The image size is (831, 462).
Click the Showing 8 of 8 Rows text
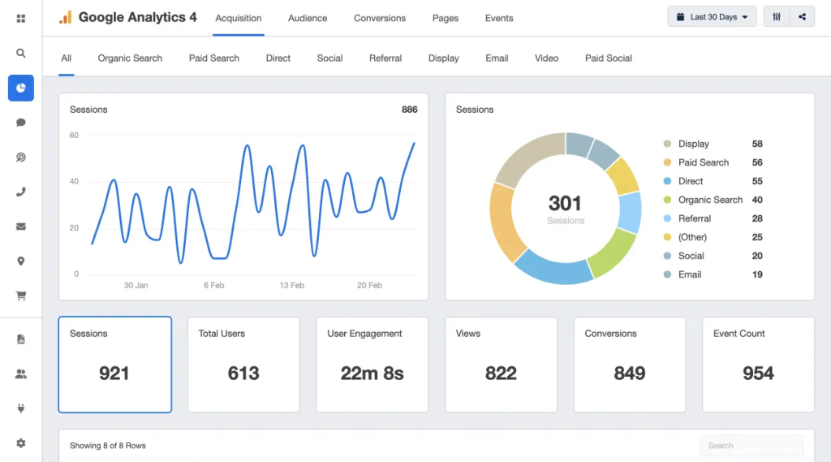pyautogui.click(x=108, y=446)
